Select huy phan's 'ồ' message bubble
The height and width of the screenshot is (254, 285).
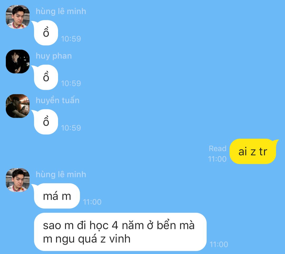(x=46, y=77)
